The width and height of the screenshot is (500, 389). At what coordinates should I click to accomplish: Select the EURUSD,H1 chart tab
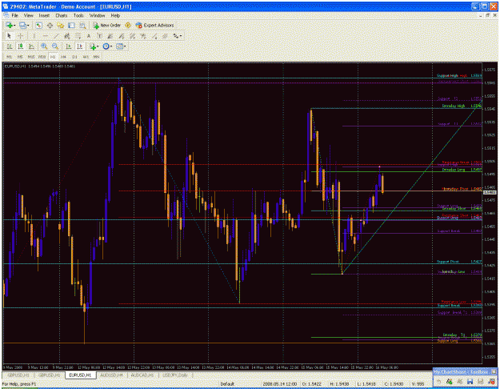(80, 375)
